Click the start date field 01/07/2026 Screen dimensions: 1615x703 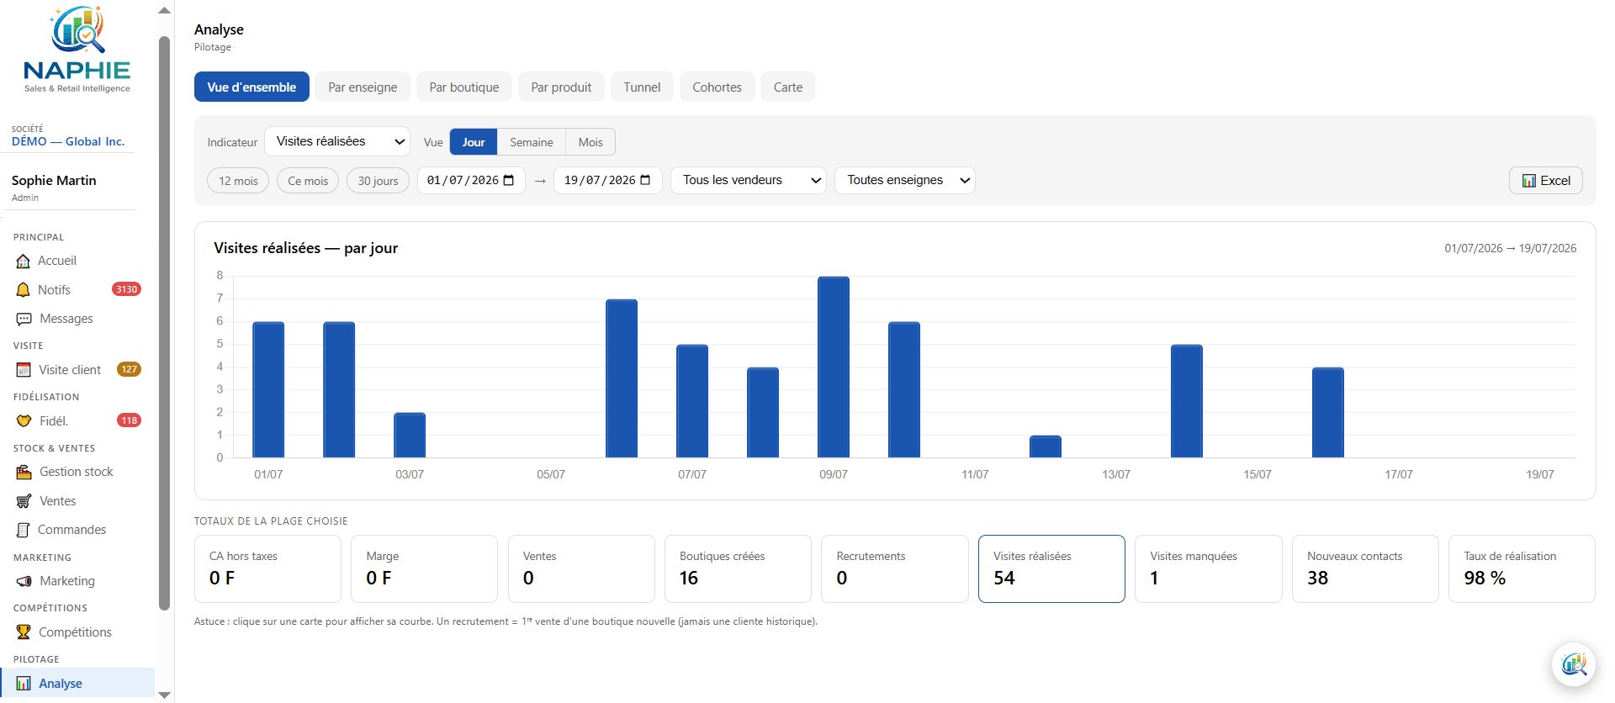[471, 181]
